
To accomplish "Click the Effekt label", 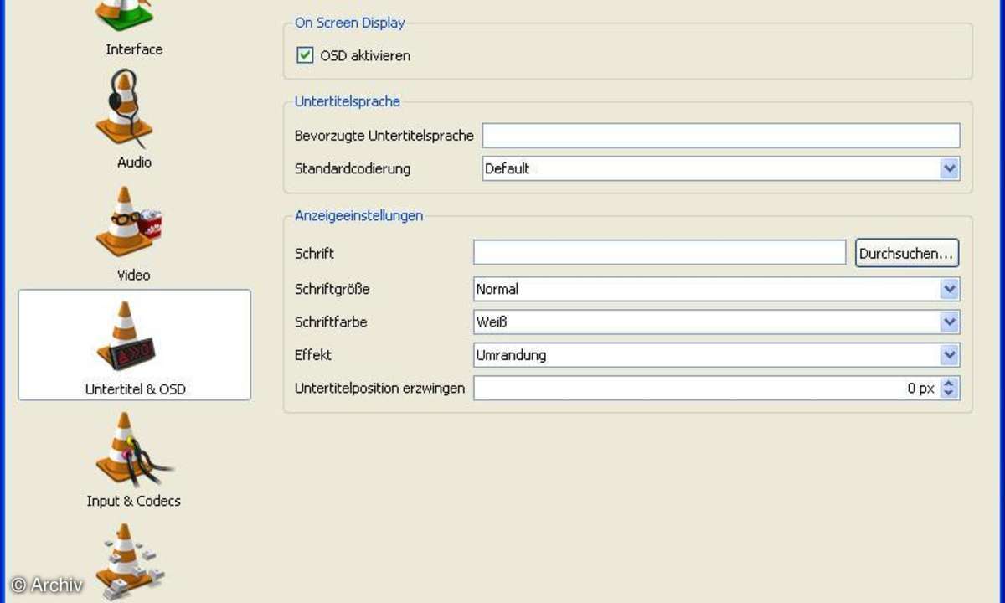I will pyautogui.click(x=313, y=355).
